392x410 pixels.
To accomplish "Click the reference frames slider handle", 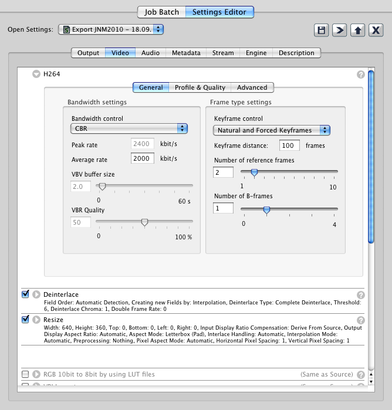I will (x=254, y=172).
